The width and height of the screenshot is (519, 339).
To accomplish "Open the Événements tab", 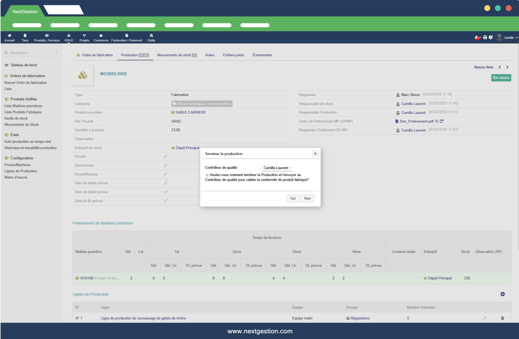I will click(x=262, y=55).
